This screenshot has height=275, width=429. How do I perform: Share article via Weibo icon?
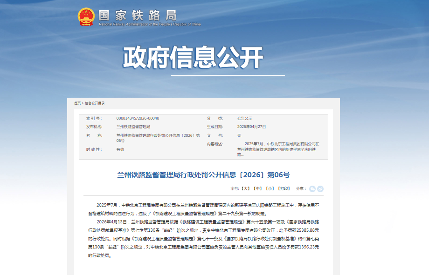pos(320,188)
